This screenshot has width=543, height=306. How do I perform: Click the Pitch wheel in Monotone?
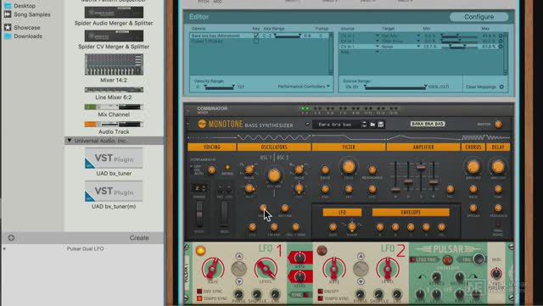click(199, 214)
